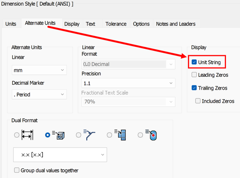Open the Precision 1.1 dropdown

coord(128,83)
